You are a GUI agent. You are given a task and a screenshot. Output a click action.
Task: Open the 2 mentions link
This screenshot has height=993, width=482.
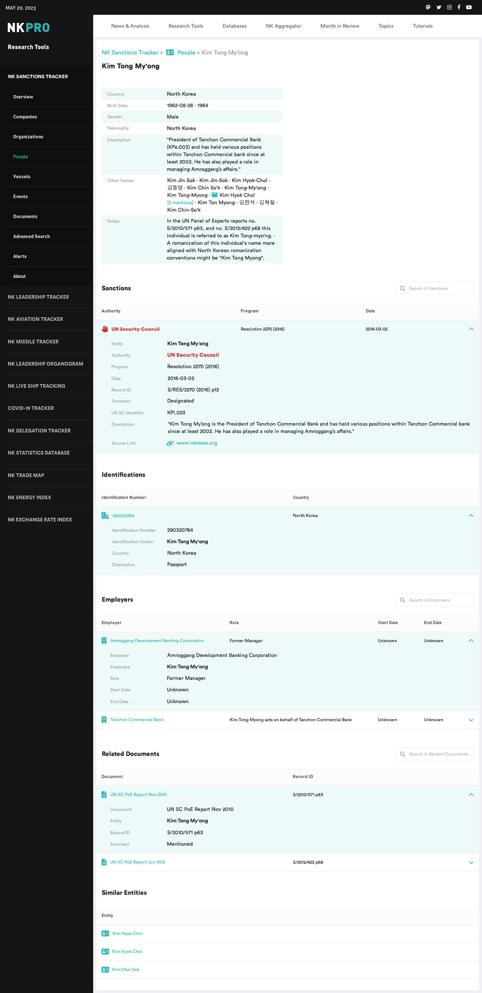(180, 203)
